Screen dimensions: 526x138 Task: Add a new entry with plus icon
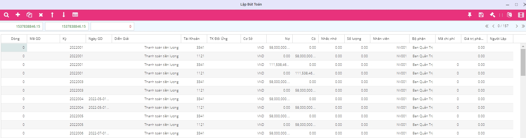pyautogui.click(x=18, y=15)
